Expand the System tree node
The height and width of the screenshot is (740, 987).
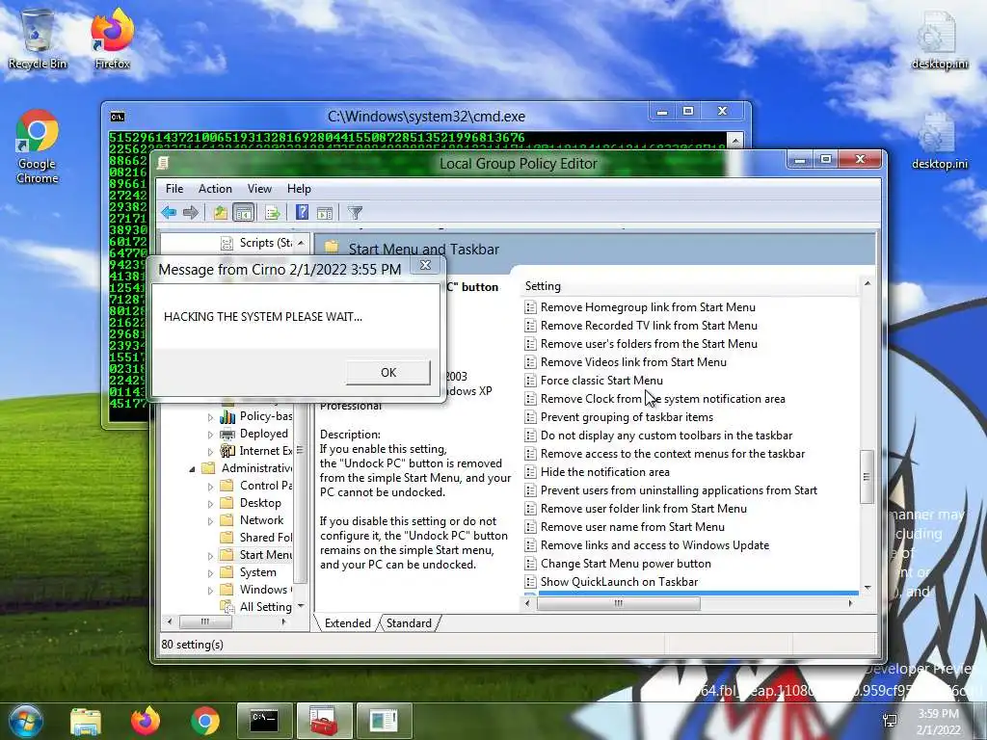pyautogui.click(x=210, y=572)
